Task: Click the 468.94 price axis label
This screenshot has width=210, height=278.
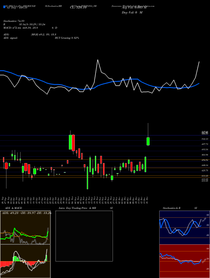Action: (x=205, y=155)
